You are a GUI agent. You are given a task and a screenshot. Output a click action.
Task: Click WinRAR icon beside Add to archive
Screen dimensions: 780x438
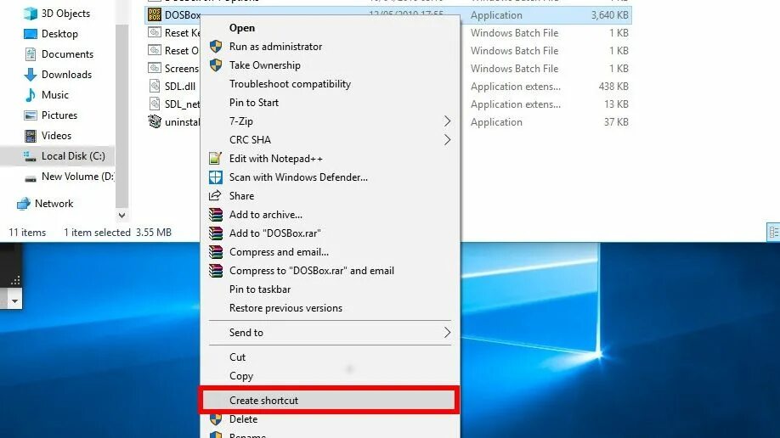click(x=216, y=215)
